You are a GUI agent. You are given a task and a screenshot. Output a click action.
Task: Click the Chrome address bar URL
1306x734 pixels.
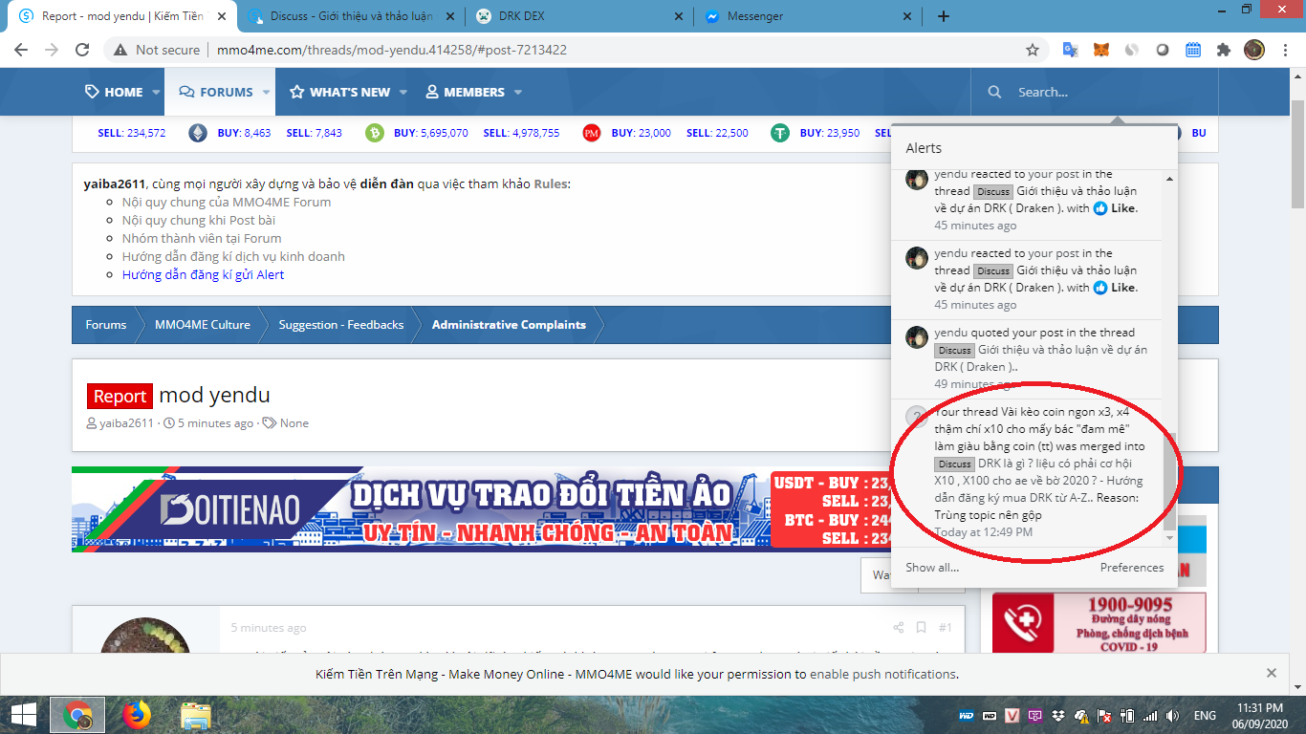coord(392,50)
